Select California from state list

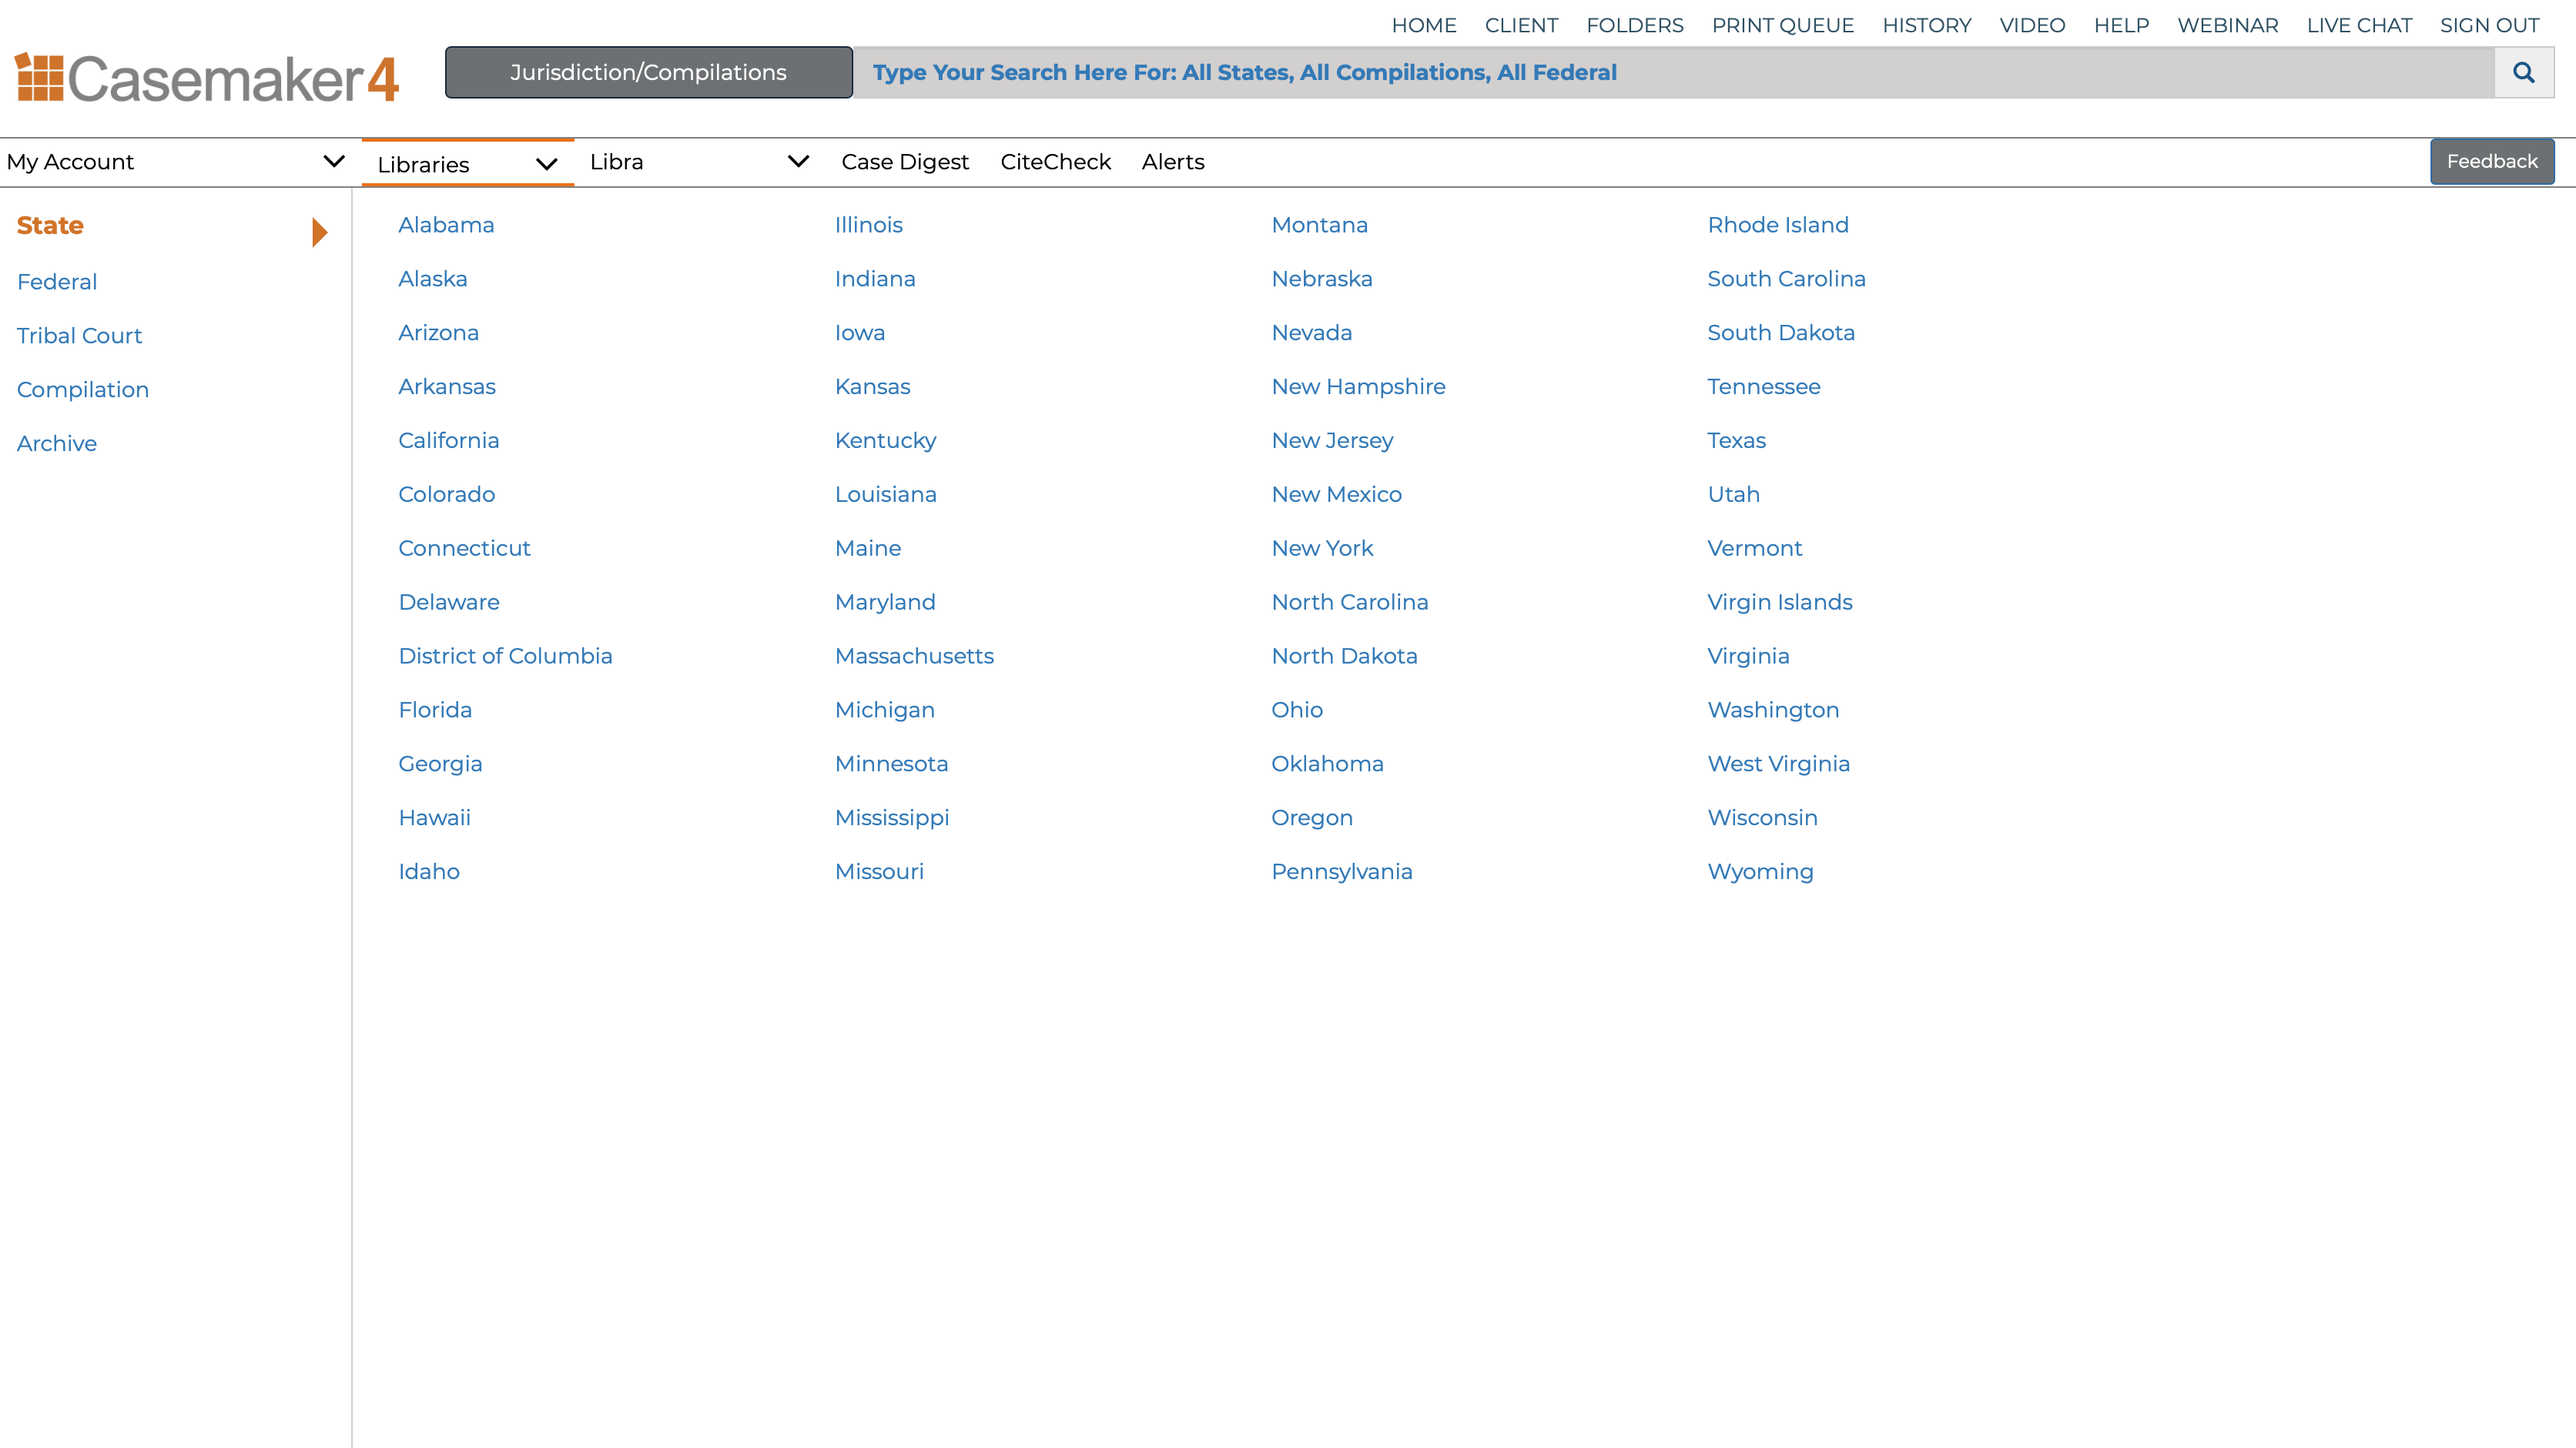450,439
